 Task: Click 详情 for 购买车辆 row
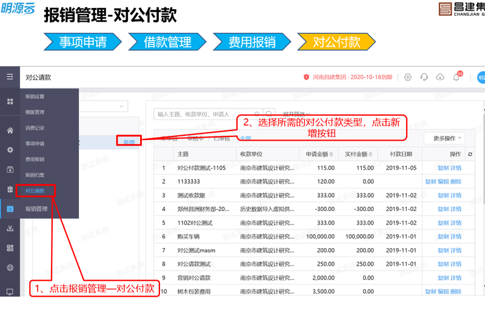tap(456, 237)
